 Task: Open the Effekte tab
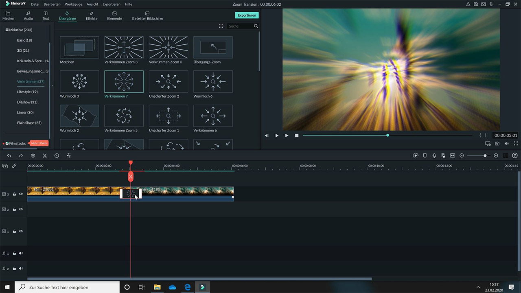[x=91, y=16]
